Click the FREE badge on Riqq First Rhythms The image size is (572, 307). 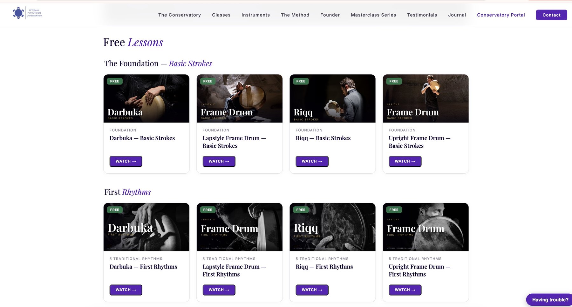[301, 210]
